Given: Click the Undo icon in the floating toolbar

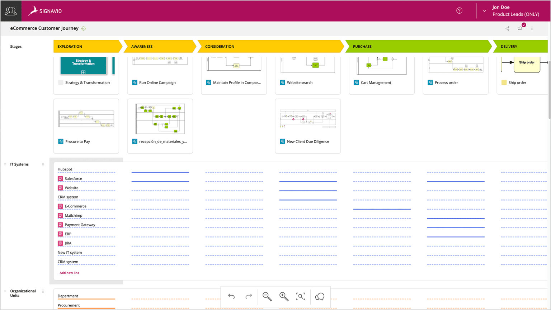Looking at the screenshot, I should [x=231, y=297].
